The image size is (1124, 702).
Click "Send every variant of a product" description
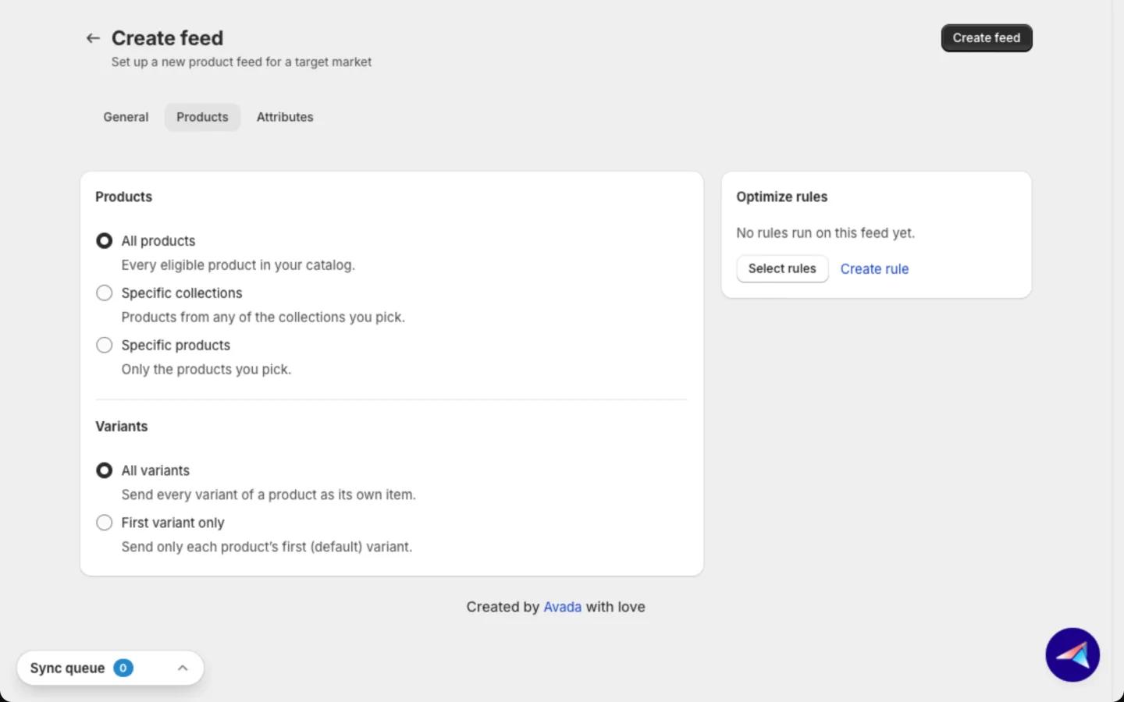pyautogui.click(x=269, y=495)
